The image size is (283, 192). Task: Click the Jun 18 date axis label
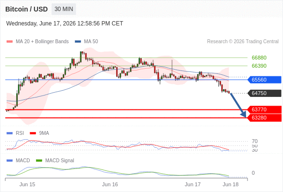point(231,185)
